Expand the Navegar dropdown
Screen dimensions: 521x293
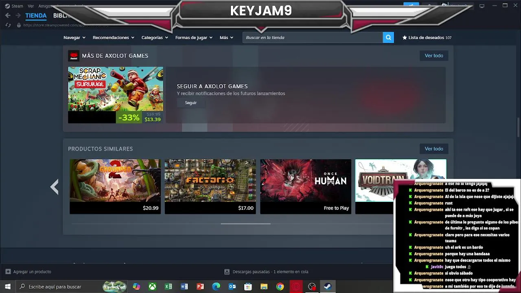click(x=74, y=37)
